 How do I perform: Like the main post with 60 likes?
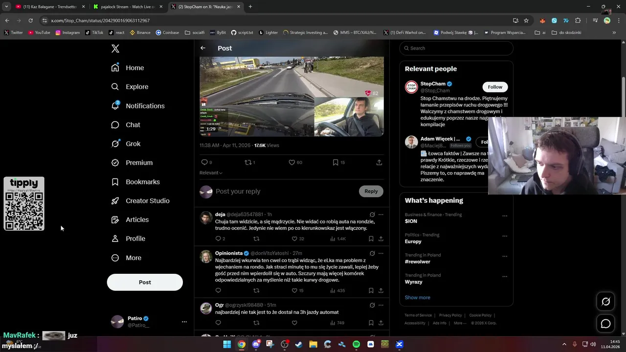coord(295,162)
